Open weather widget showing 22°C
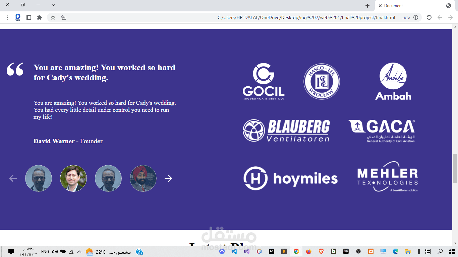The image size is (458, 257). [108, 252]
